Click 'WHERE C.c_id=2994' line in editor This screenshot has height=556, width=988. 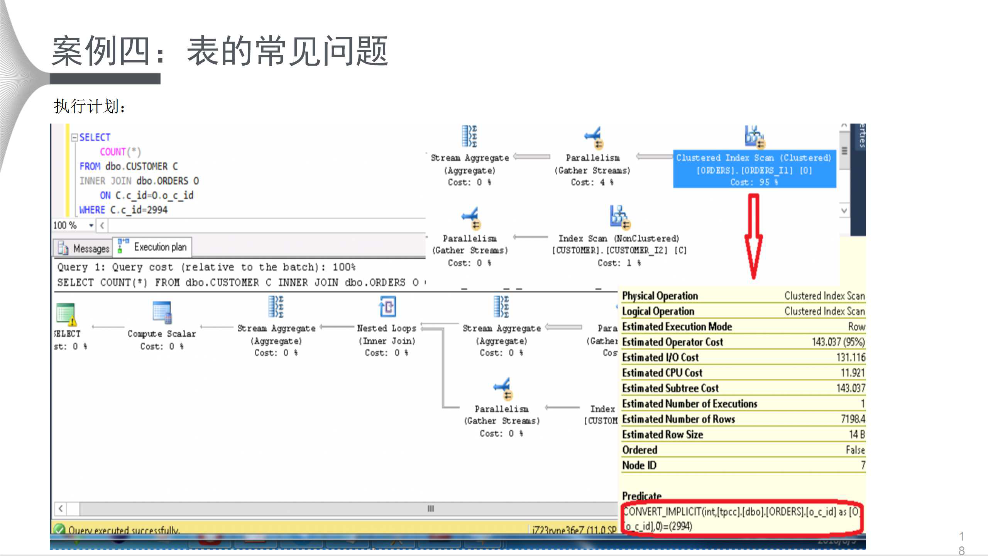123,210
